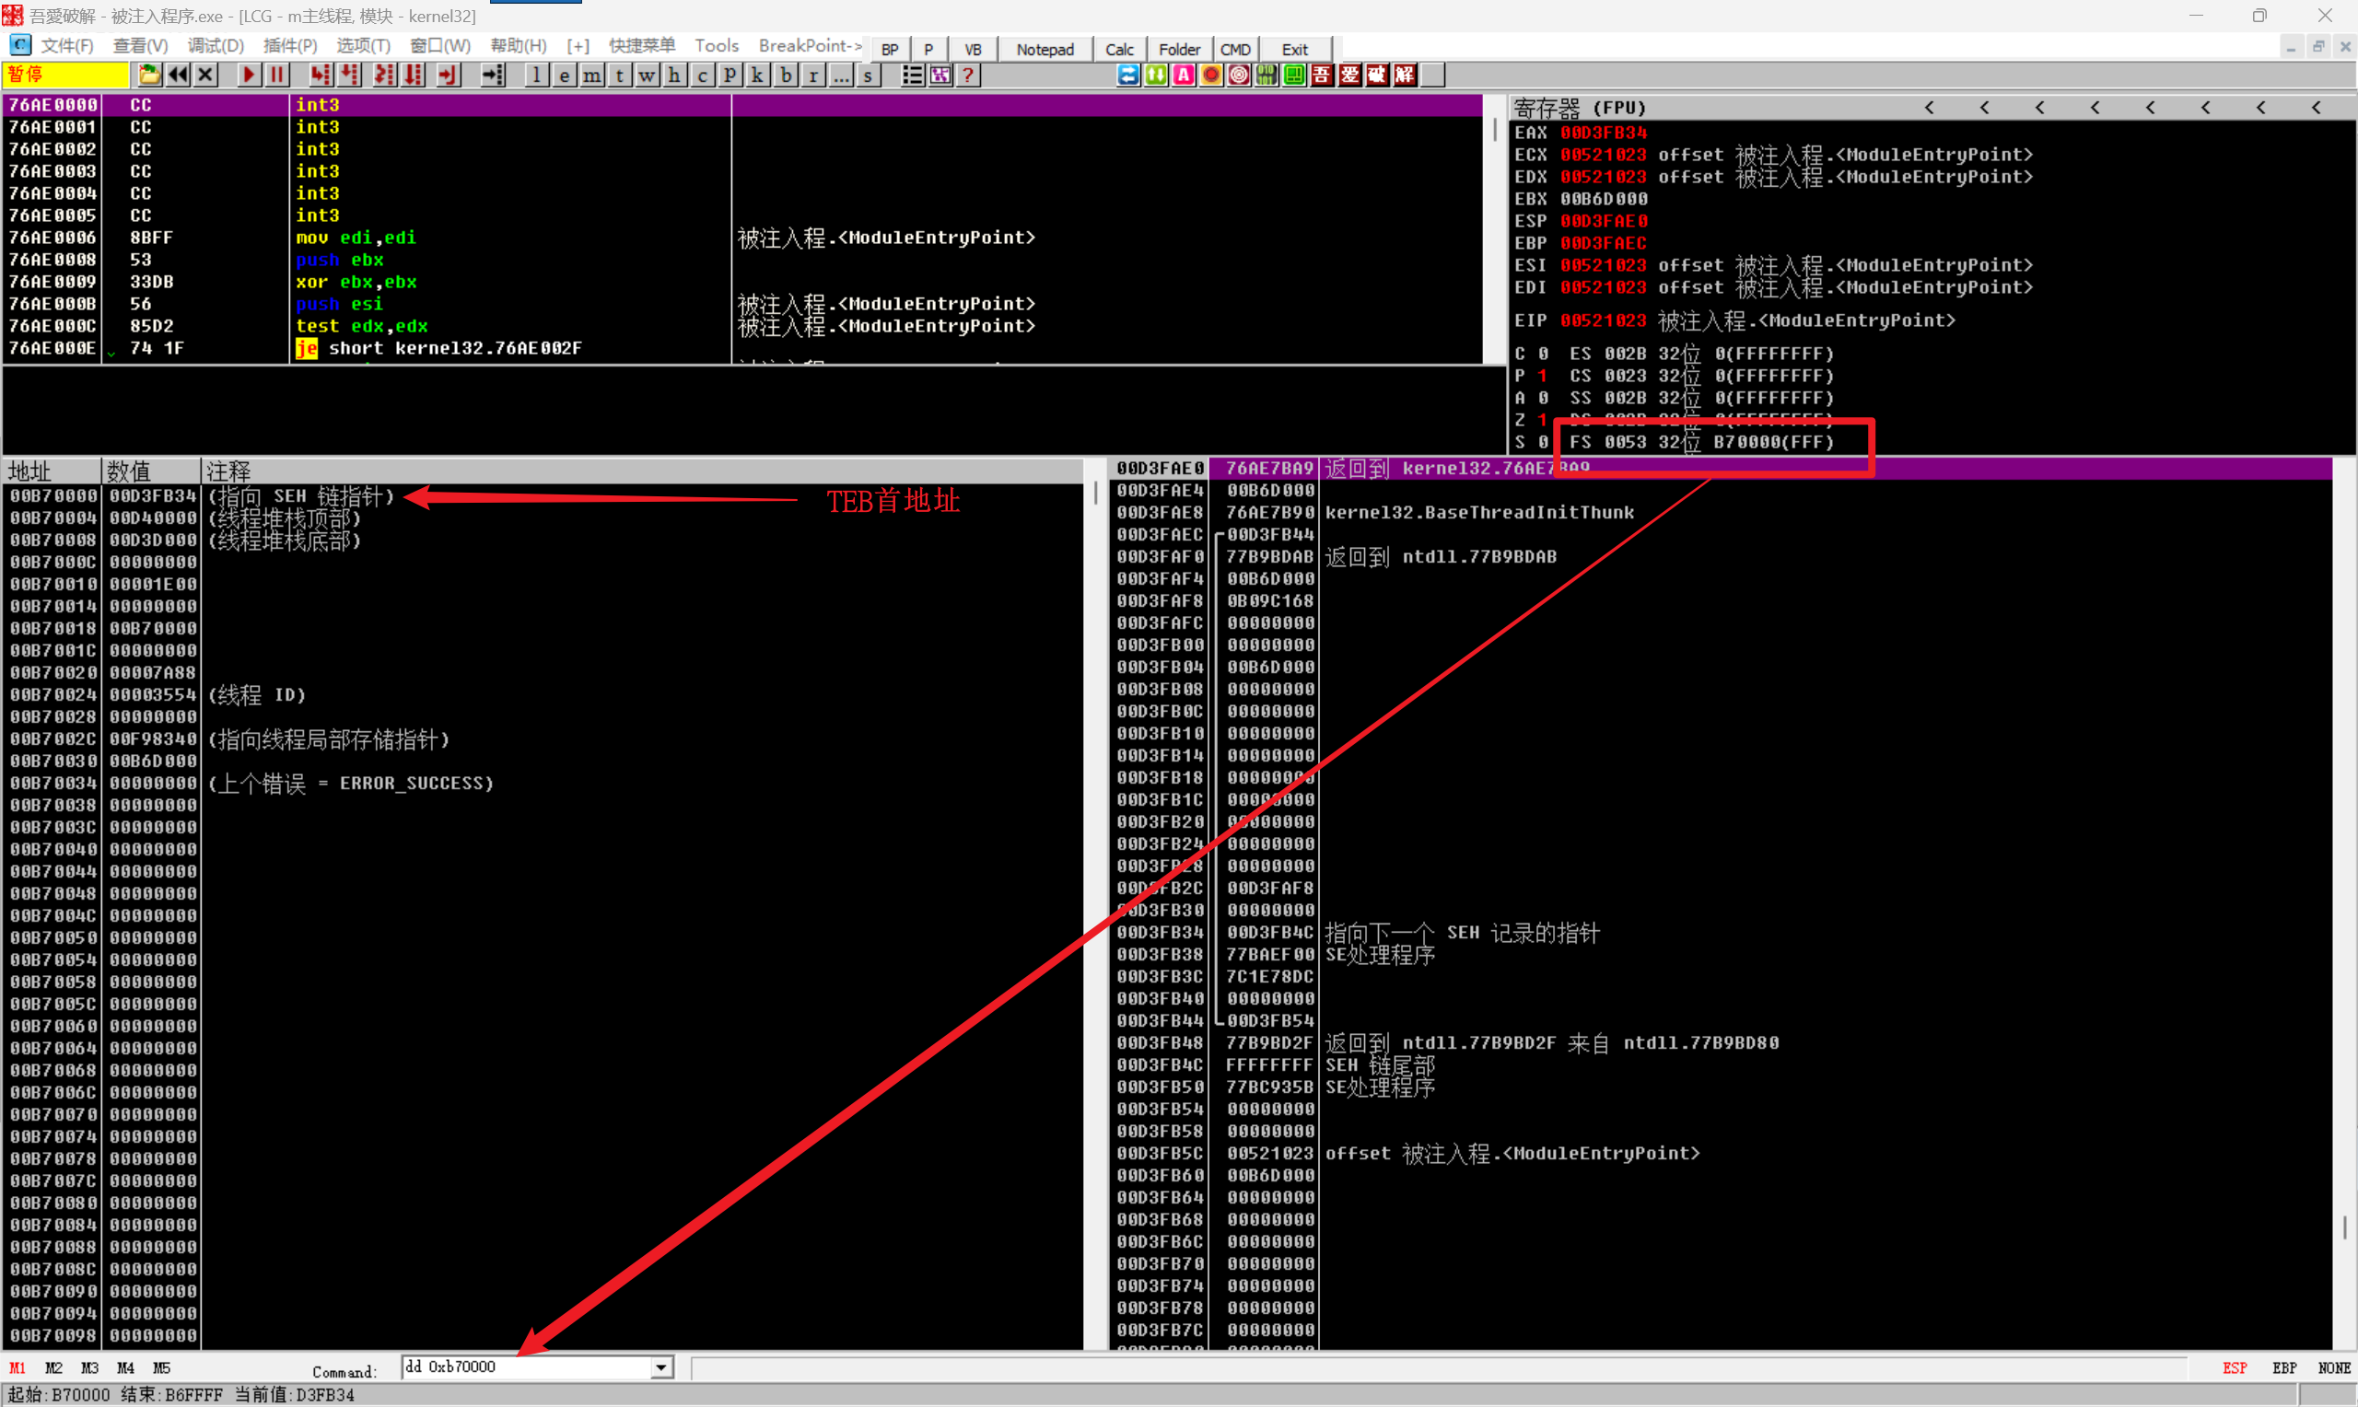Show breakpoints window with 'b' button

pos(785,75)
